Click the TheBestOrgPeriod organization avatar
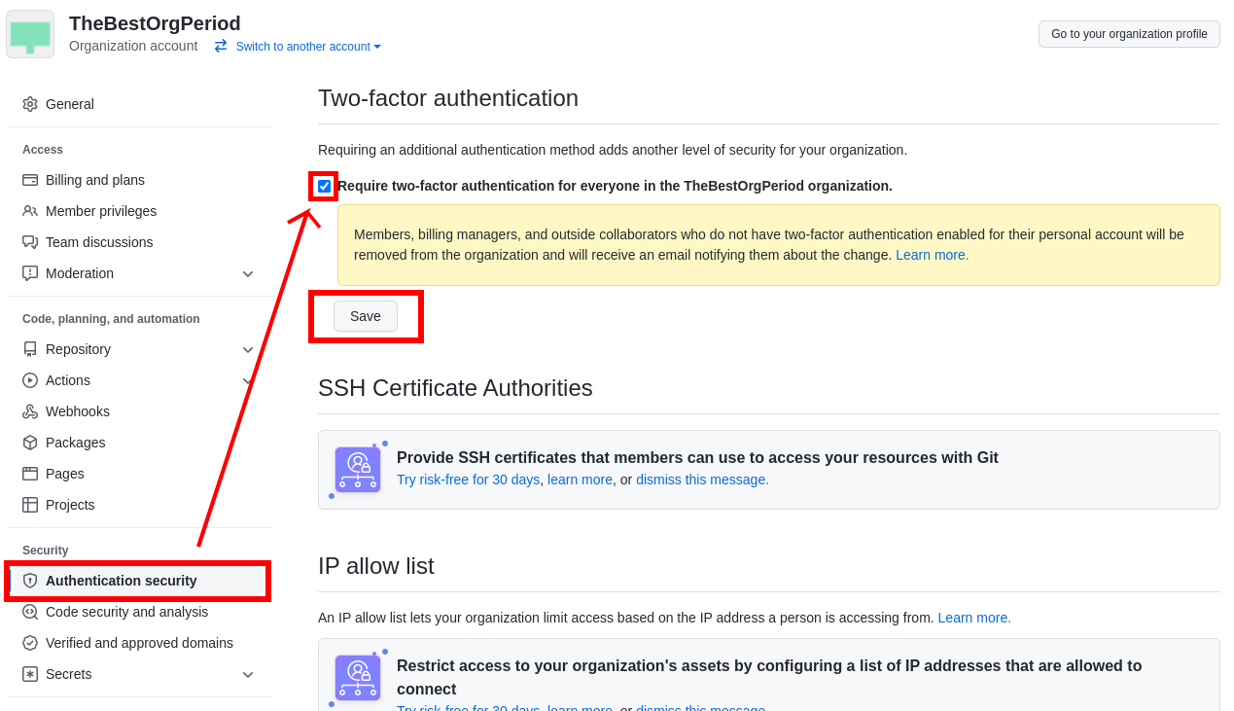The image size is (1234, 711). pos(30,34)
